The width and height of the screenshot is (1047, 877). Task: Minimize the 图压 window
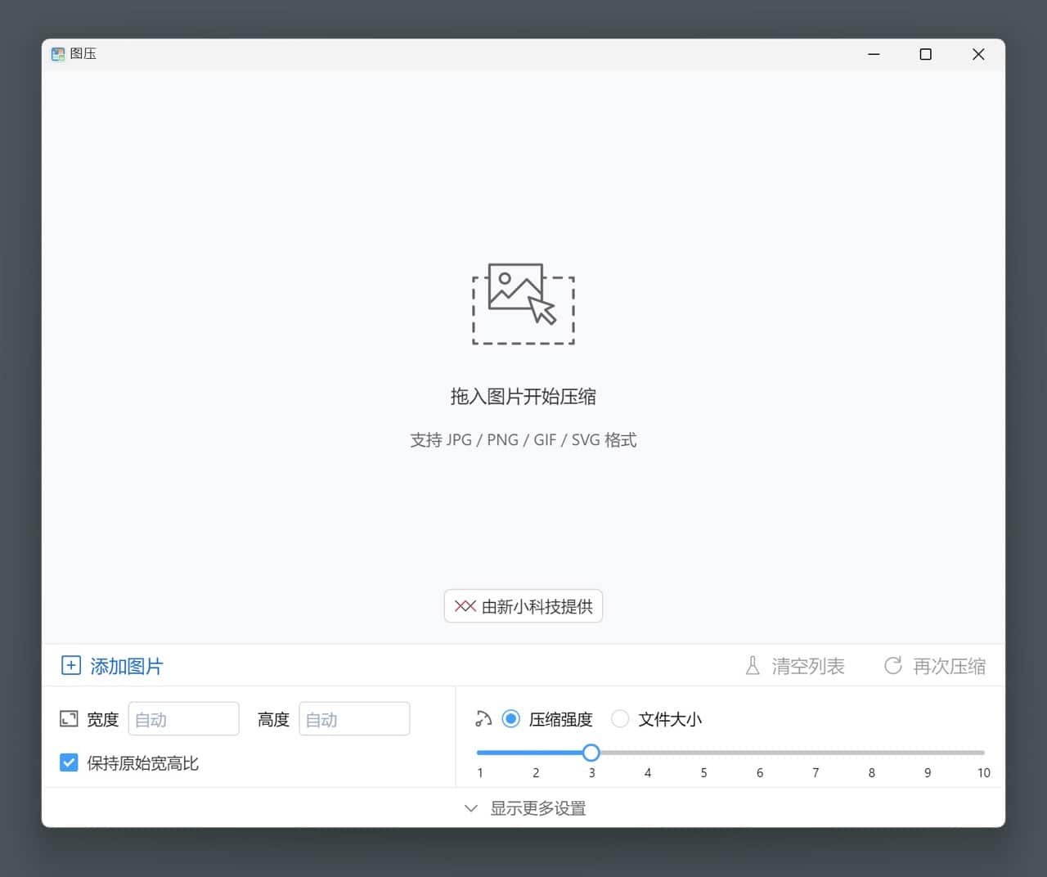874,54
